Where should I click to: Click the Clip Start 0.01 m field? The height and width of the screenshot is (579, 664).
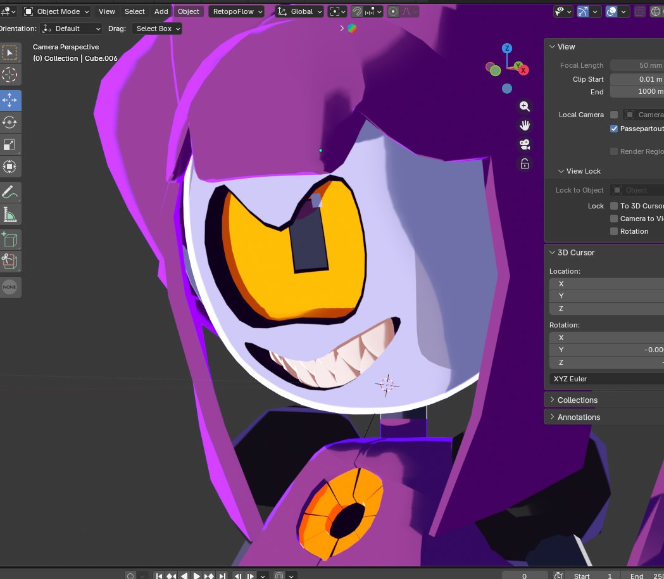637,79
